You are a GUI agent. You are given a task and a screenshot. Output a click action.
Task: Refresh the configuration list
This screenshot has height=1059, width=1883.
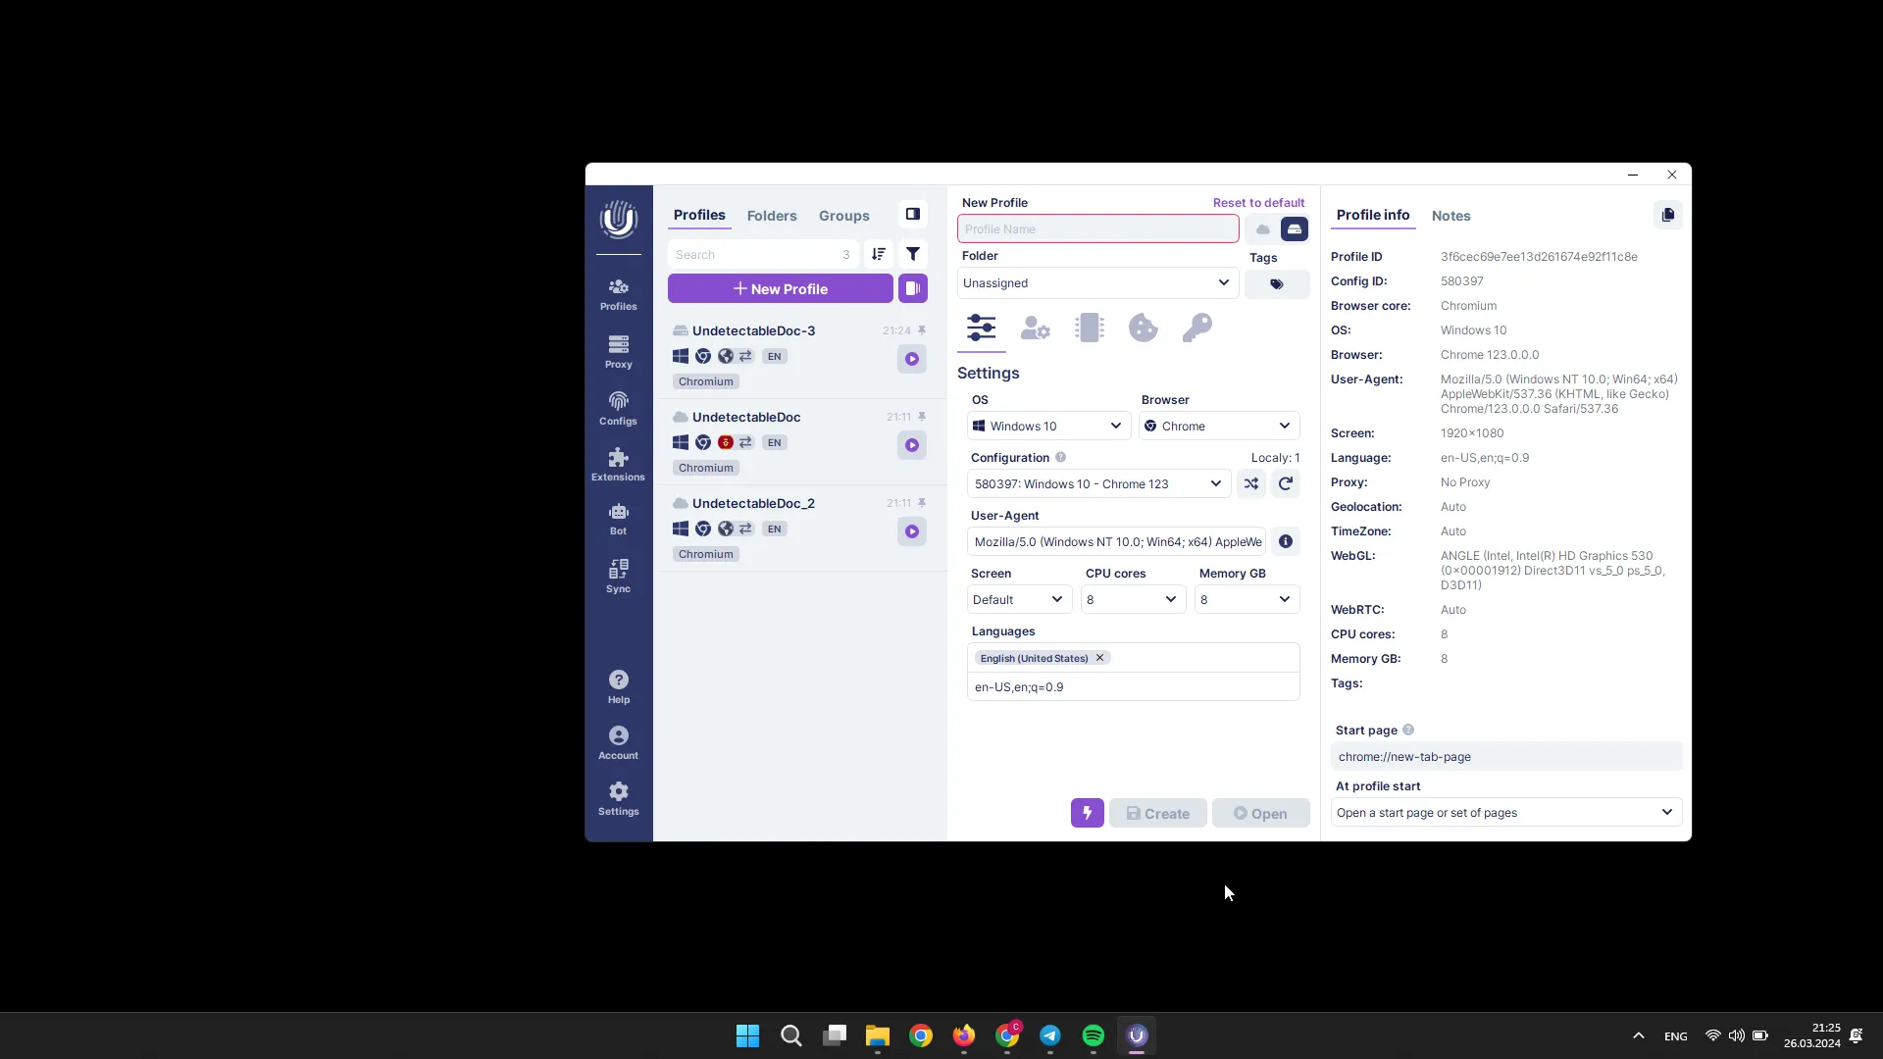click(1286, 483)
